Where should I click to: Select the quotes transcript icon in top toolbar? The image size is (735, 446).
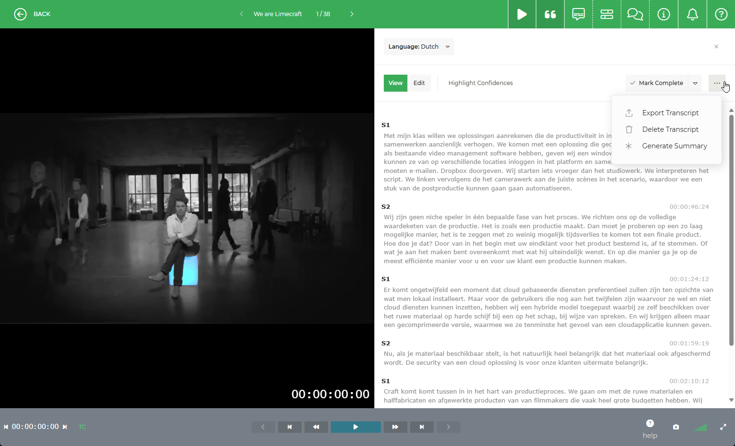point(550,14)
